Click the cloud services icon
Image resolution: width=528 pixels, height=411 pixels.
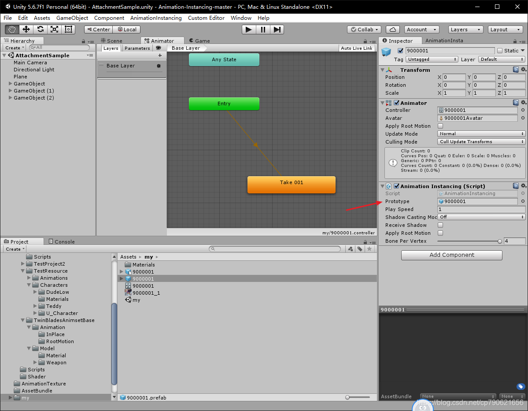tap(392, 30)
